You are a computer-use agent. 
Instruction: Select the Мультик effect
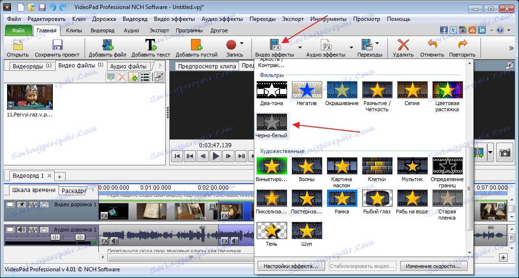(412, 170)
